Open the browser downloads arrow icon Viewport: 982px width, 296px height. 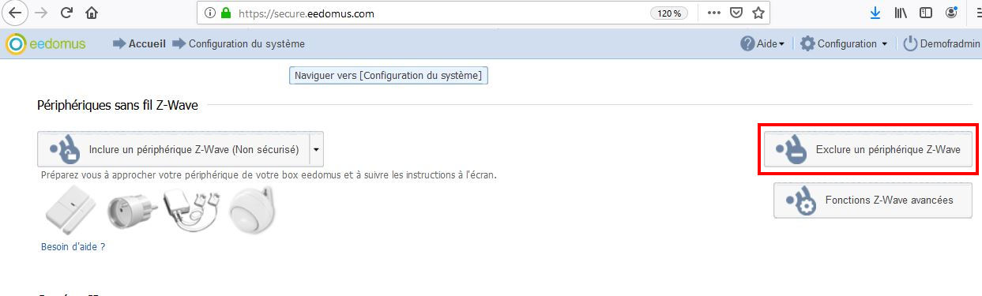(x=875, y=13)
